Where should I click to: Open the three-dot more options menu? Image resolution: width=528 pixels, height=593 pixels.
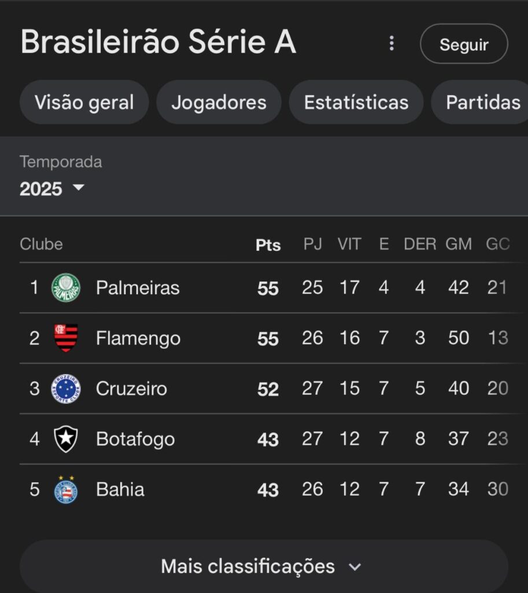point(392,43)
